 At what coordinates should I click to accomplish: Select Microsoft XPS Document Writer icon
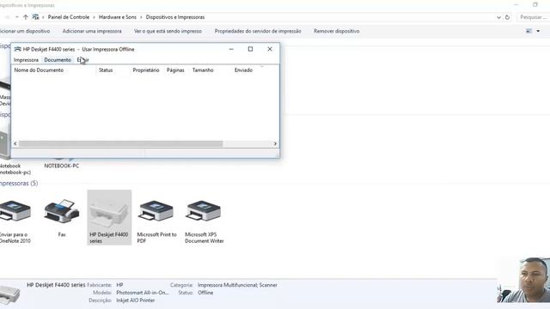(x=204, y=212)
